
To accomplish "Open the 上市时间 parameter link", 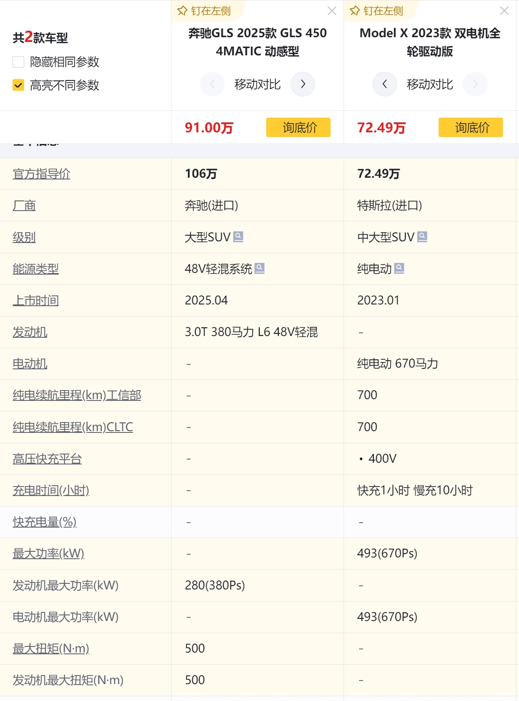I will (x=35, y=301).
